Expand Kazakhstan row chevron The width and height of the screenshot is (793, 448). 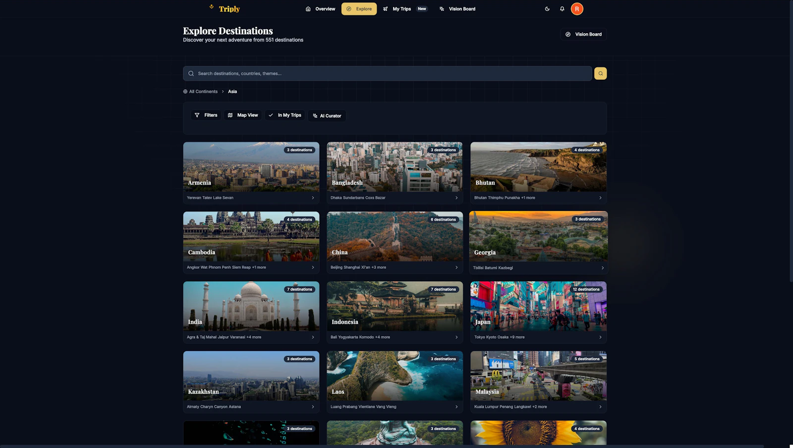point(313,407)
